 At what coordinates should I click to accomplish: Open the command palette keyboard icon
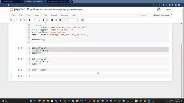83,20
